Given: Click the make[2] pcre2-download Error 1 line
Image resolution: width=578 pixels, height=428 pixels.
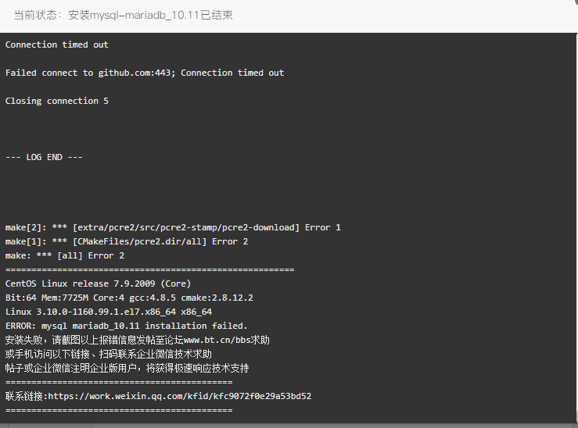Looking at the screenshot, I should pyautogui.click(x=173, y=227).
